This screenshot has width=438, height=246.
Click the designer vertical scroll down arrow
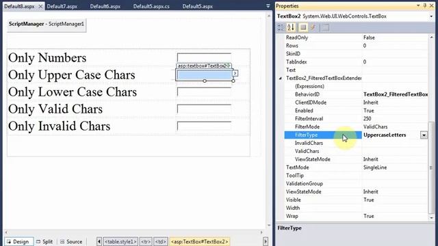click(x=269, y=225)
